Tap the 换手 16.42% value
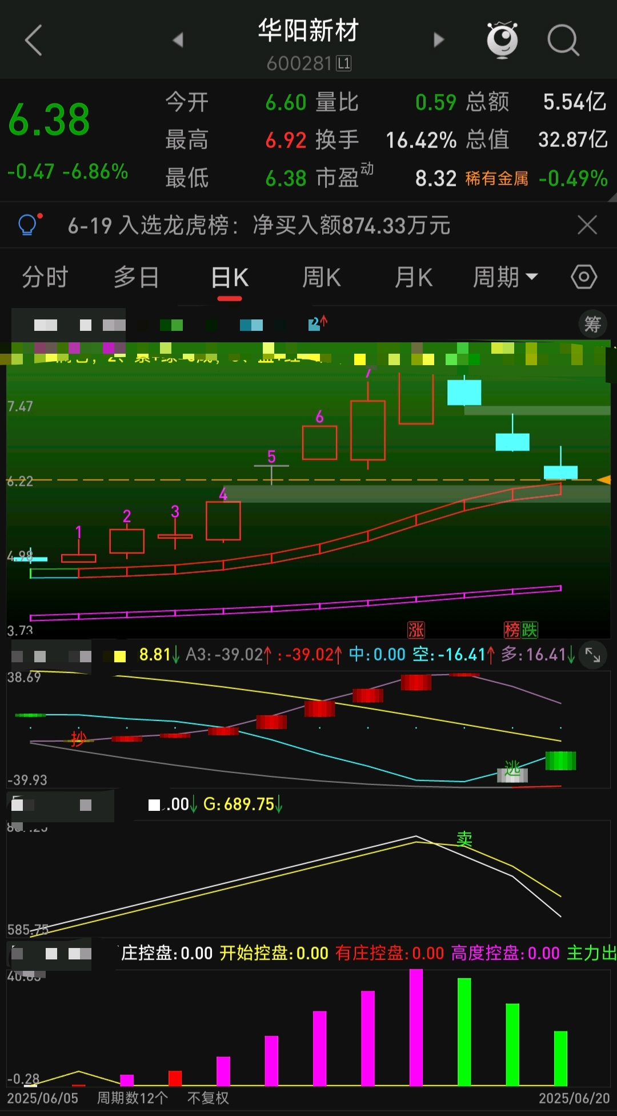This screenshot has width=617, height=1116. coord(421,140)
